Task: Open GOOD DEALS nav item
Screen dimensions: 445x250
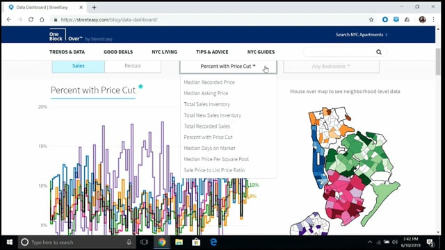Action: (118, 52)
